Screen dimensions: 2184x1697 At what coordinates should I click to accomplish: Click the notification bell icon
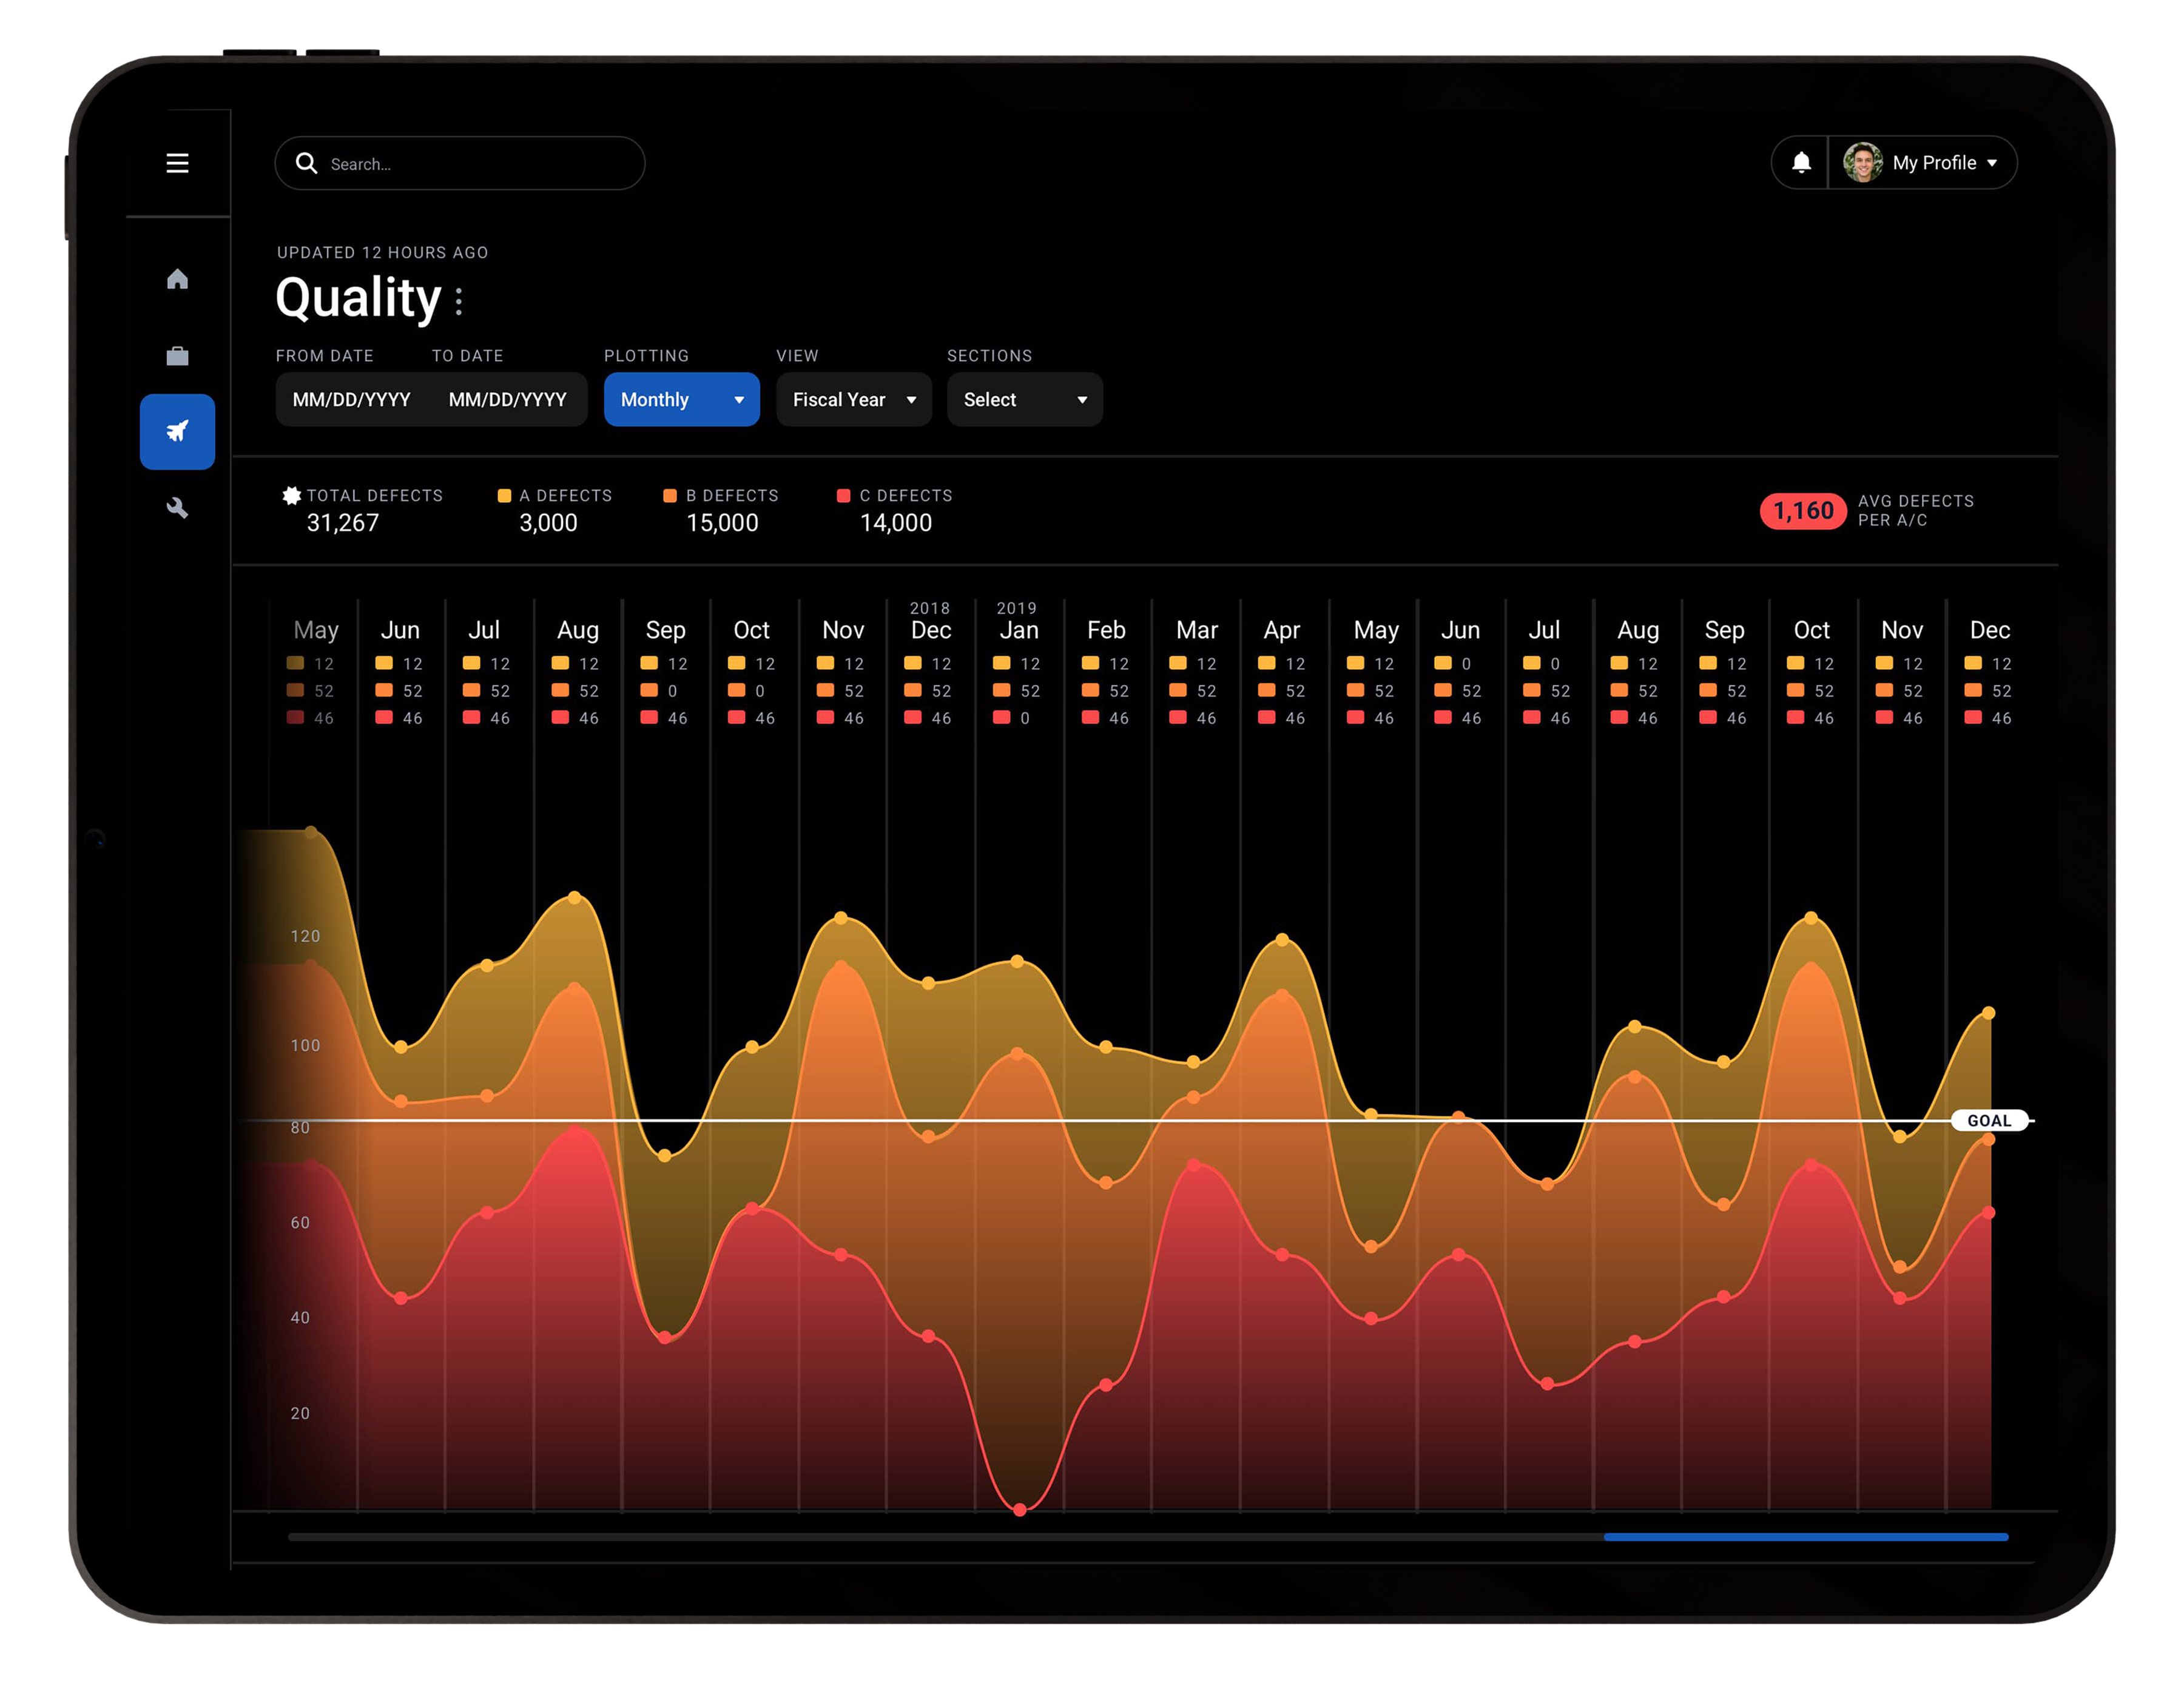point(1800,162)
